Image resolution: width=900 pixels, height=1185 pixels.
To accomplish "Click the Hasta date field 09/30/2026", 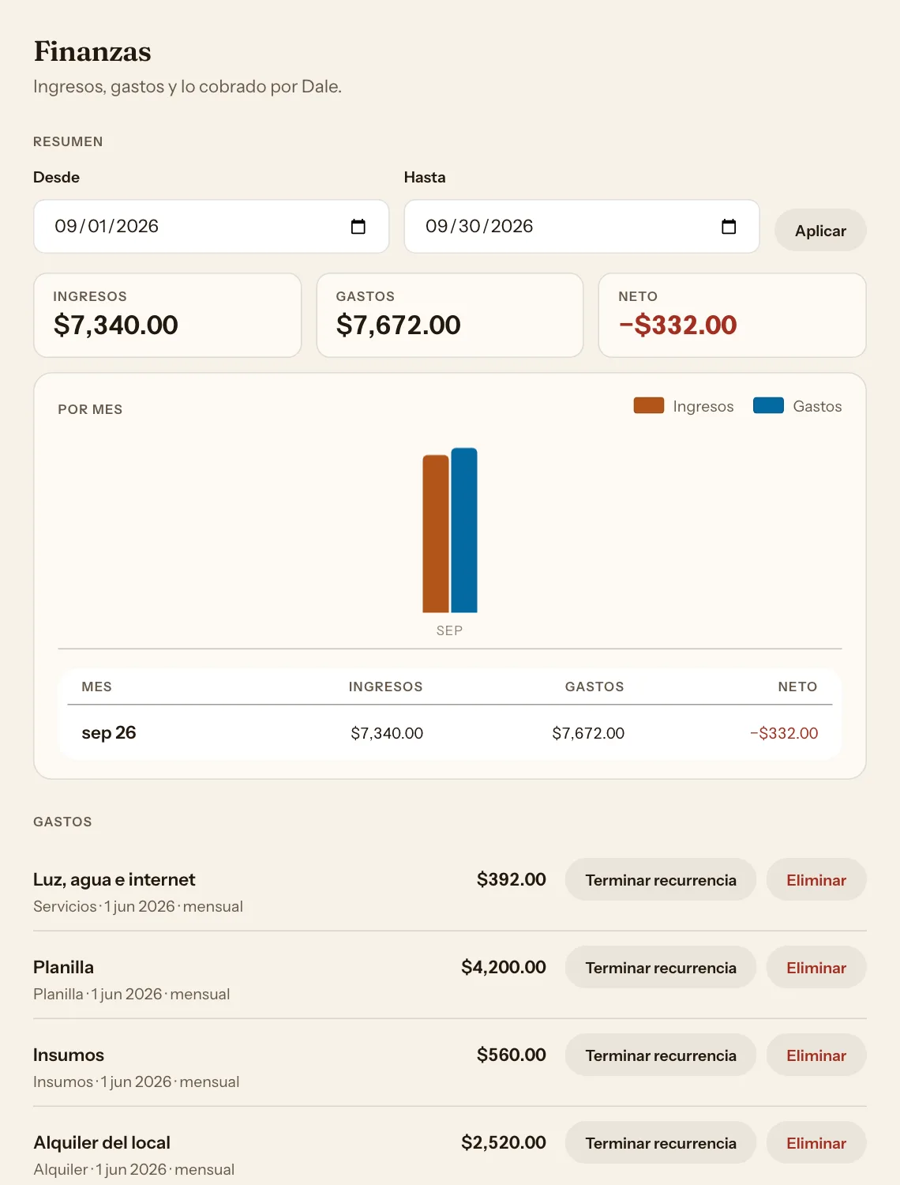I will point(582,227).
